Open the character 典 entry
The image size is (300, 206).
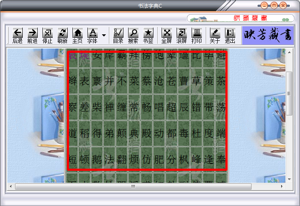coord(134,133)
